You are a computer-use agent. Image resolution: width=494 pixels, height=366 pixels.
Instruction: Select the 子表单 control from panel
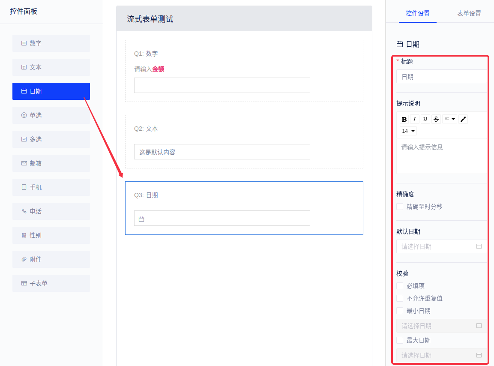click(x=51, y=283)
